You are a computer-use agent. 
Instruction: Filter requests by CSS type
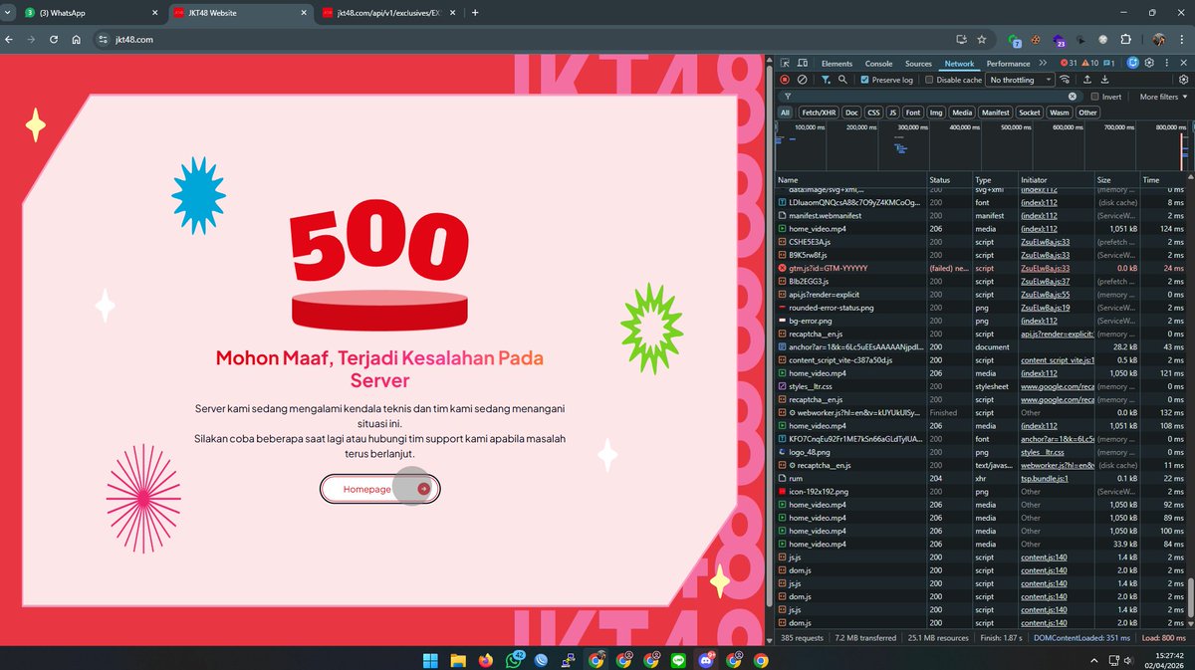point(873,112)
